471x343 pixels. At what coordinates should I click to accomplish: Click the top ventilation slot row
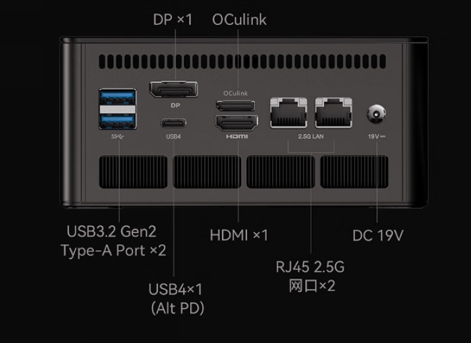pyautogui.click(x=242, y=62)
